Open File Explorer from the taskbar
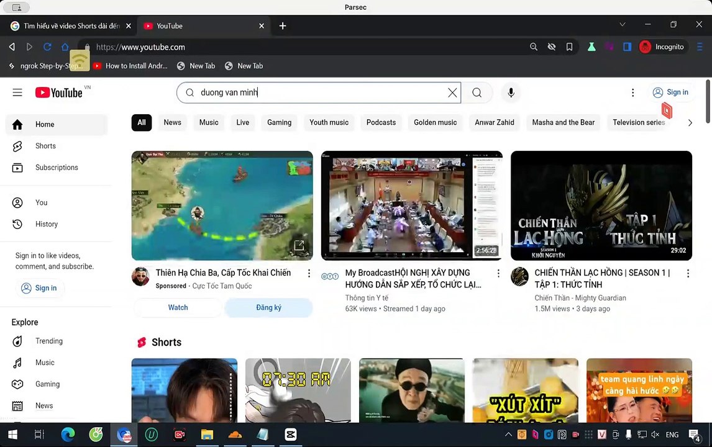Viewport: 712px width, 447px height. tap(207, 435)
